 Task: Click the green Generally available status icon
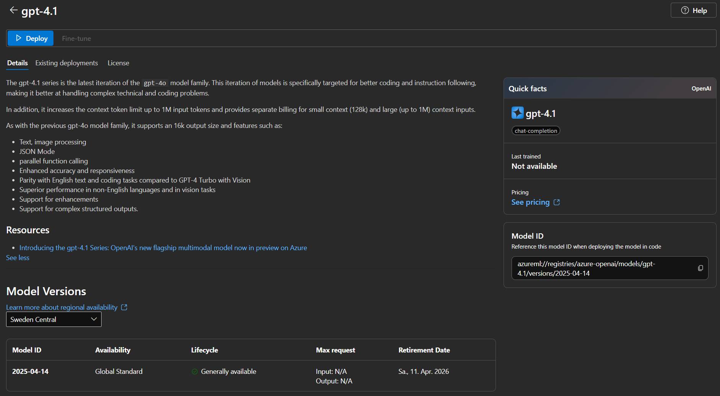click(195, 372)
